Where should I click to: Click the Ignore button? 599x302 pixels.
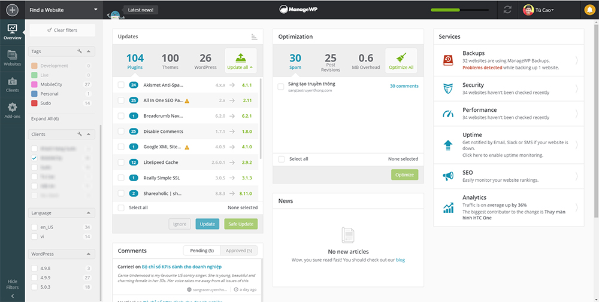[x=180, y=224]
